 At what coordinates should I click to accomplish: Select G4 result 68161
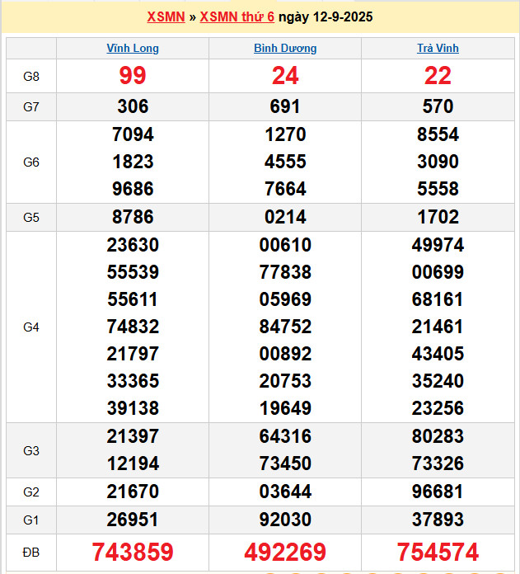tap(438, 299)
